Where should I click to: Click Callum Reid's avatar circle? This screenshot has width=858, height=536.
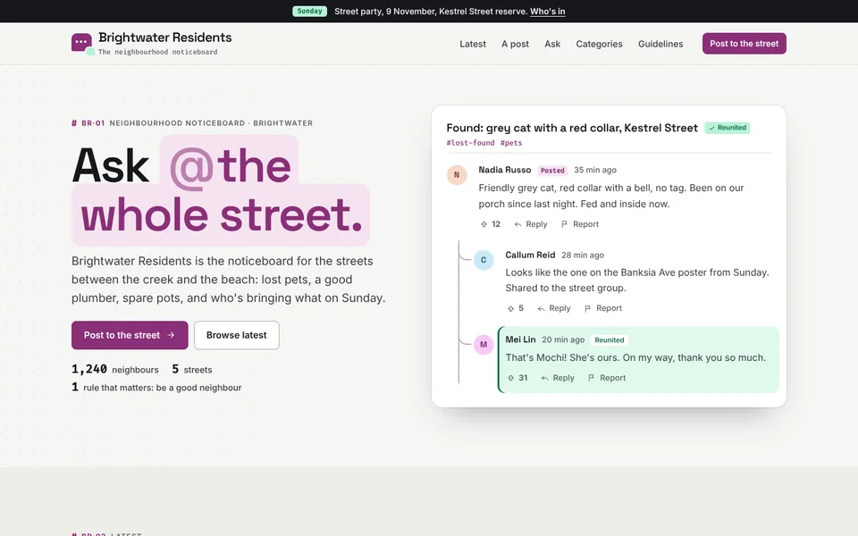[x=484, y=260]
